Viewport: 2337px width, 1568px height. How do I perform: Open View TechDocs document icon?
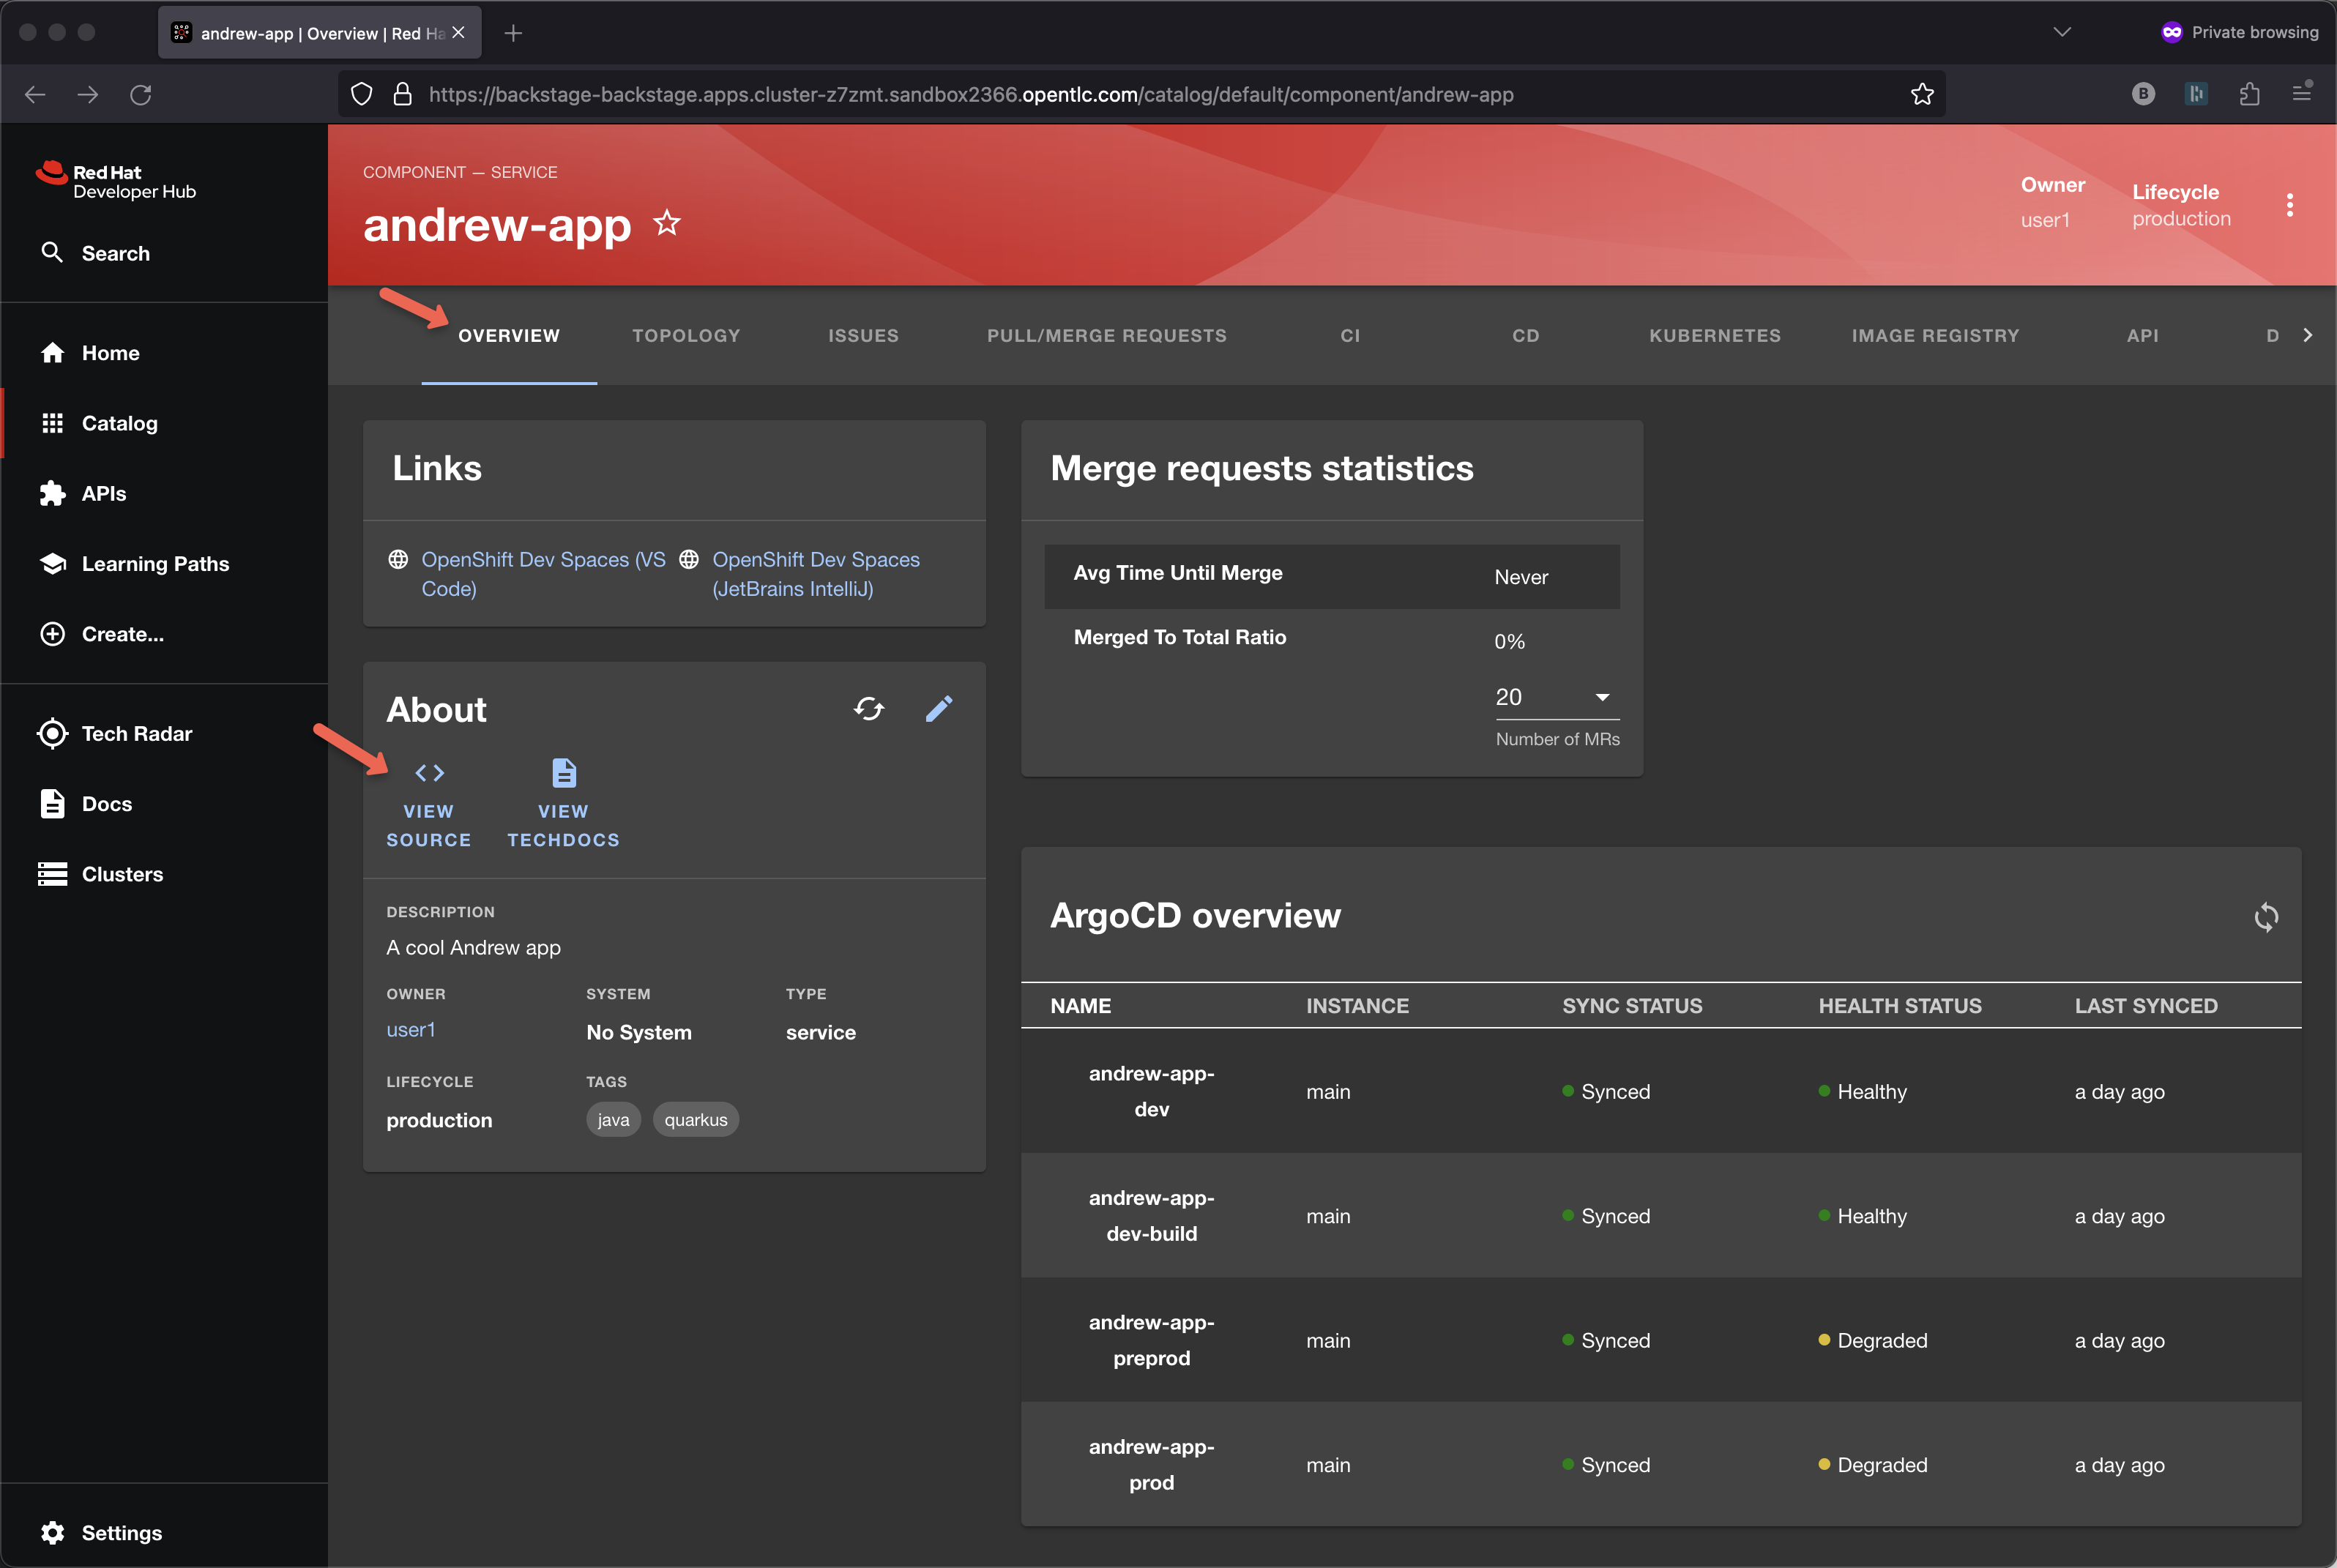564,773
